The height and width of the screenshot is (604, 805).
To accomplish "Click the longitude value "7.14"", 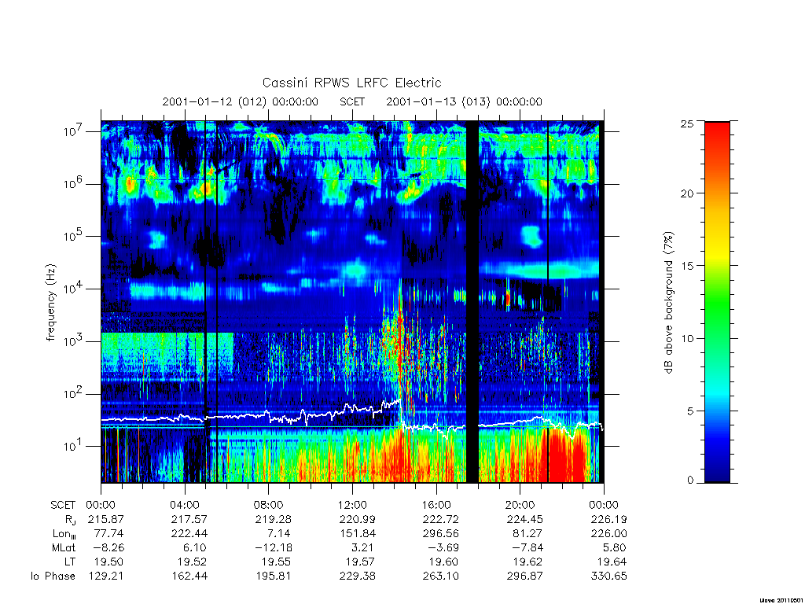I will [x=279, y=534].
